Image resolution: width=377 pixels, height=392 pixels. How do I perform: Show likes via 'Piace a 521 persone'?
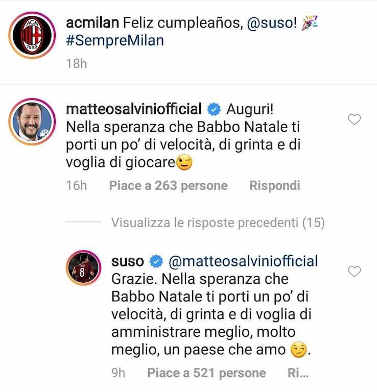pos(206,374)
